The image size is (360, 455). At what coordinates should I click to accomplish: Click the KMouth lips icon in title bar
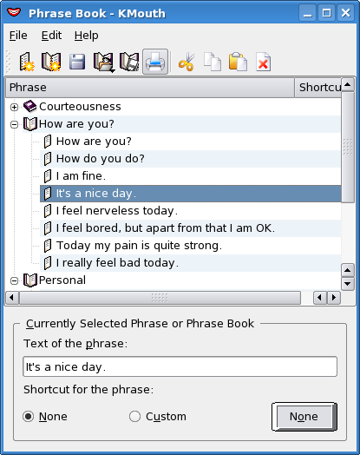pyautogui.click(x=14, y=12)
